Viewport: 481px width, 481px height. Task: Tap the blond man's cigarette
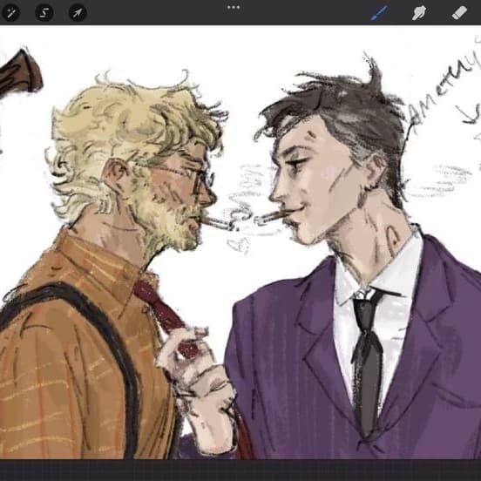pyautogui.click(x=219, y=223)
